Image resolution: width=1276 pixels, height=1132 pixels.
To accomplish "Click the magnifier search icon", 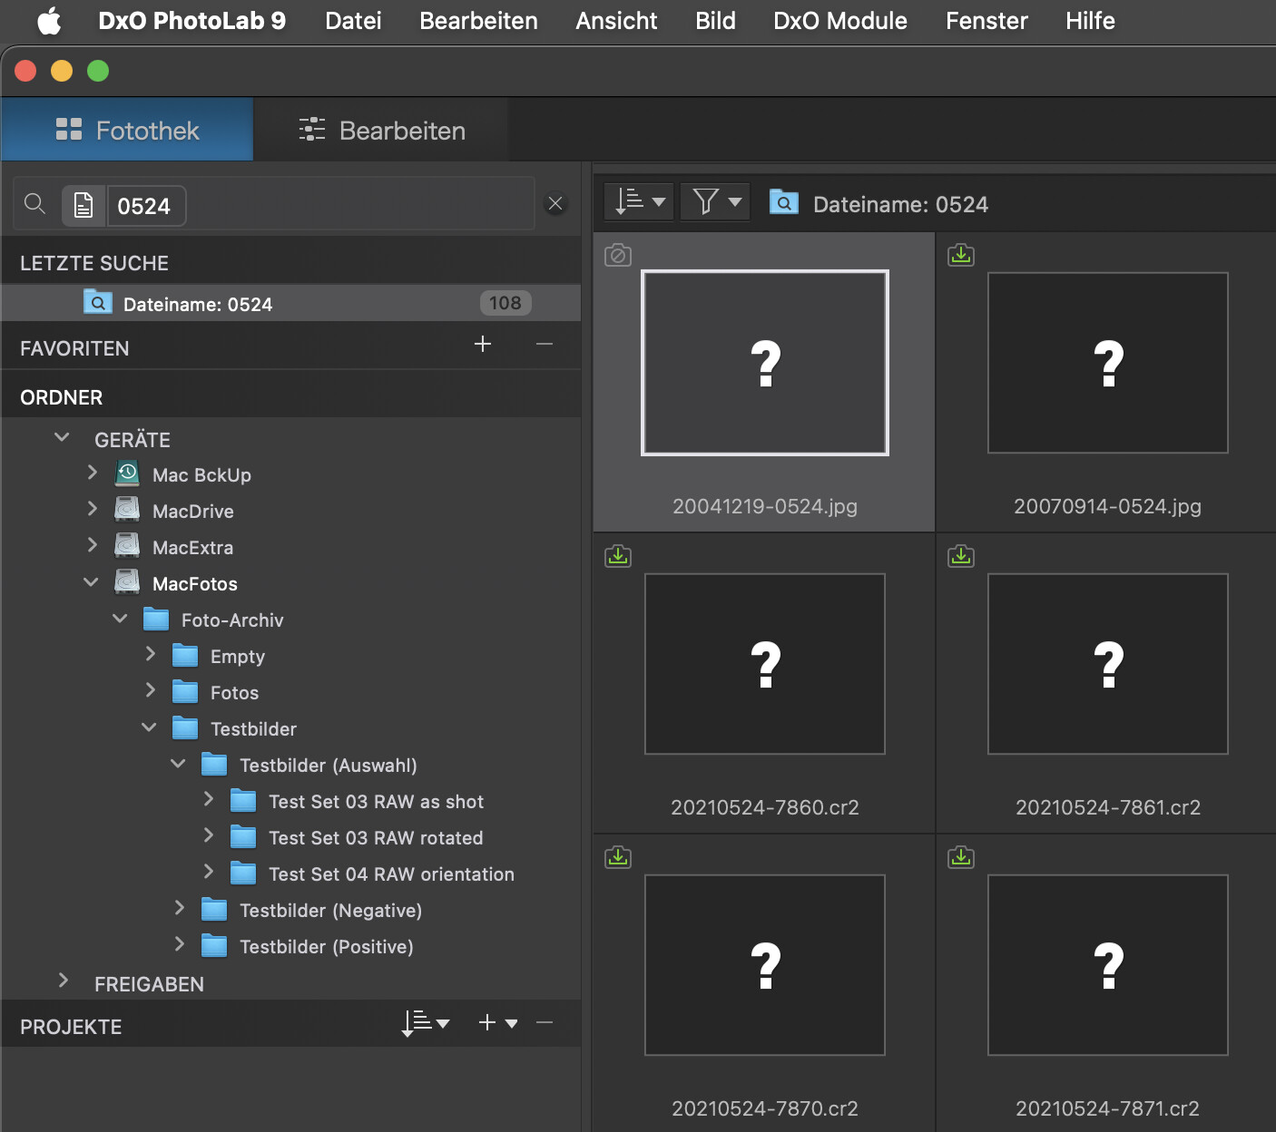I will click(x=34, y=204).
